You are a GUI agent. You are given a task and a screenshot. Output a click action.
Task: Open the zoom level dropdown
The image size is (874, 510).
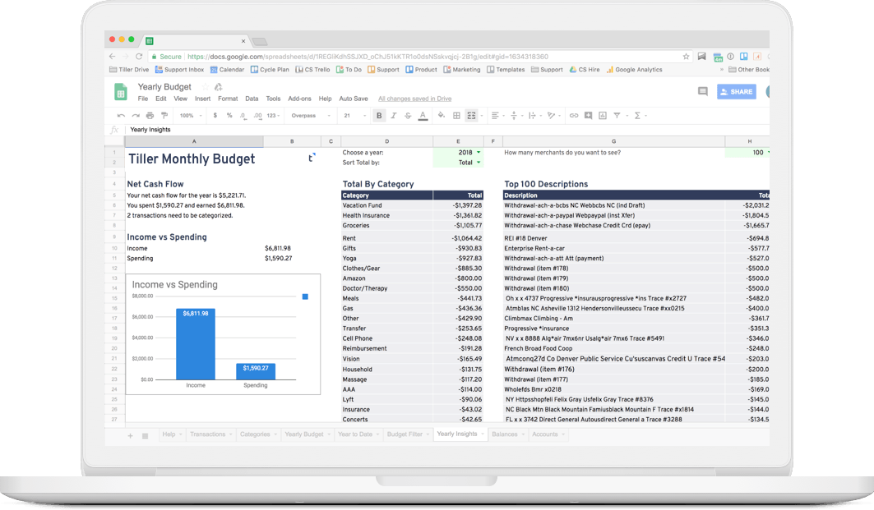point(191,116)
